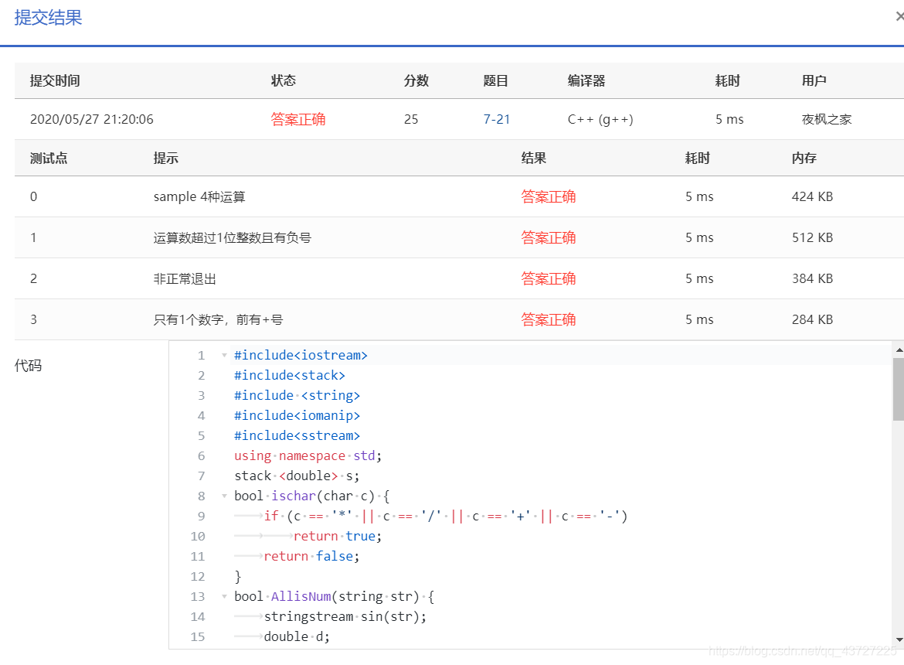Click the scrollbar up arrow of code viewer

[898, 349]
